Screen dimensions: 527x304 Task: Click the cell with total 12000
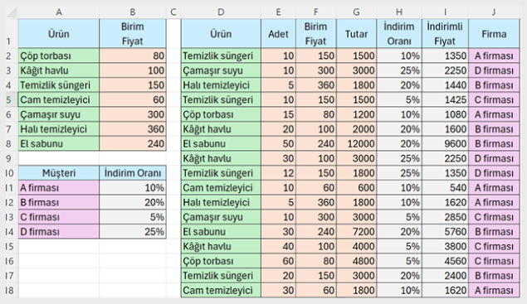coord(356,143)
